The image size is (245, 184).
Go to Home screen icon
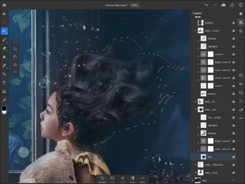[x=4, y=5]
